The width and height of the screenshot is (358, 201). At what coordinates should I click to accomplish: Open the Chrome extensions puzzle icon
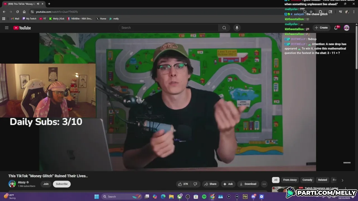[x=321, y=12]
